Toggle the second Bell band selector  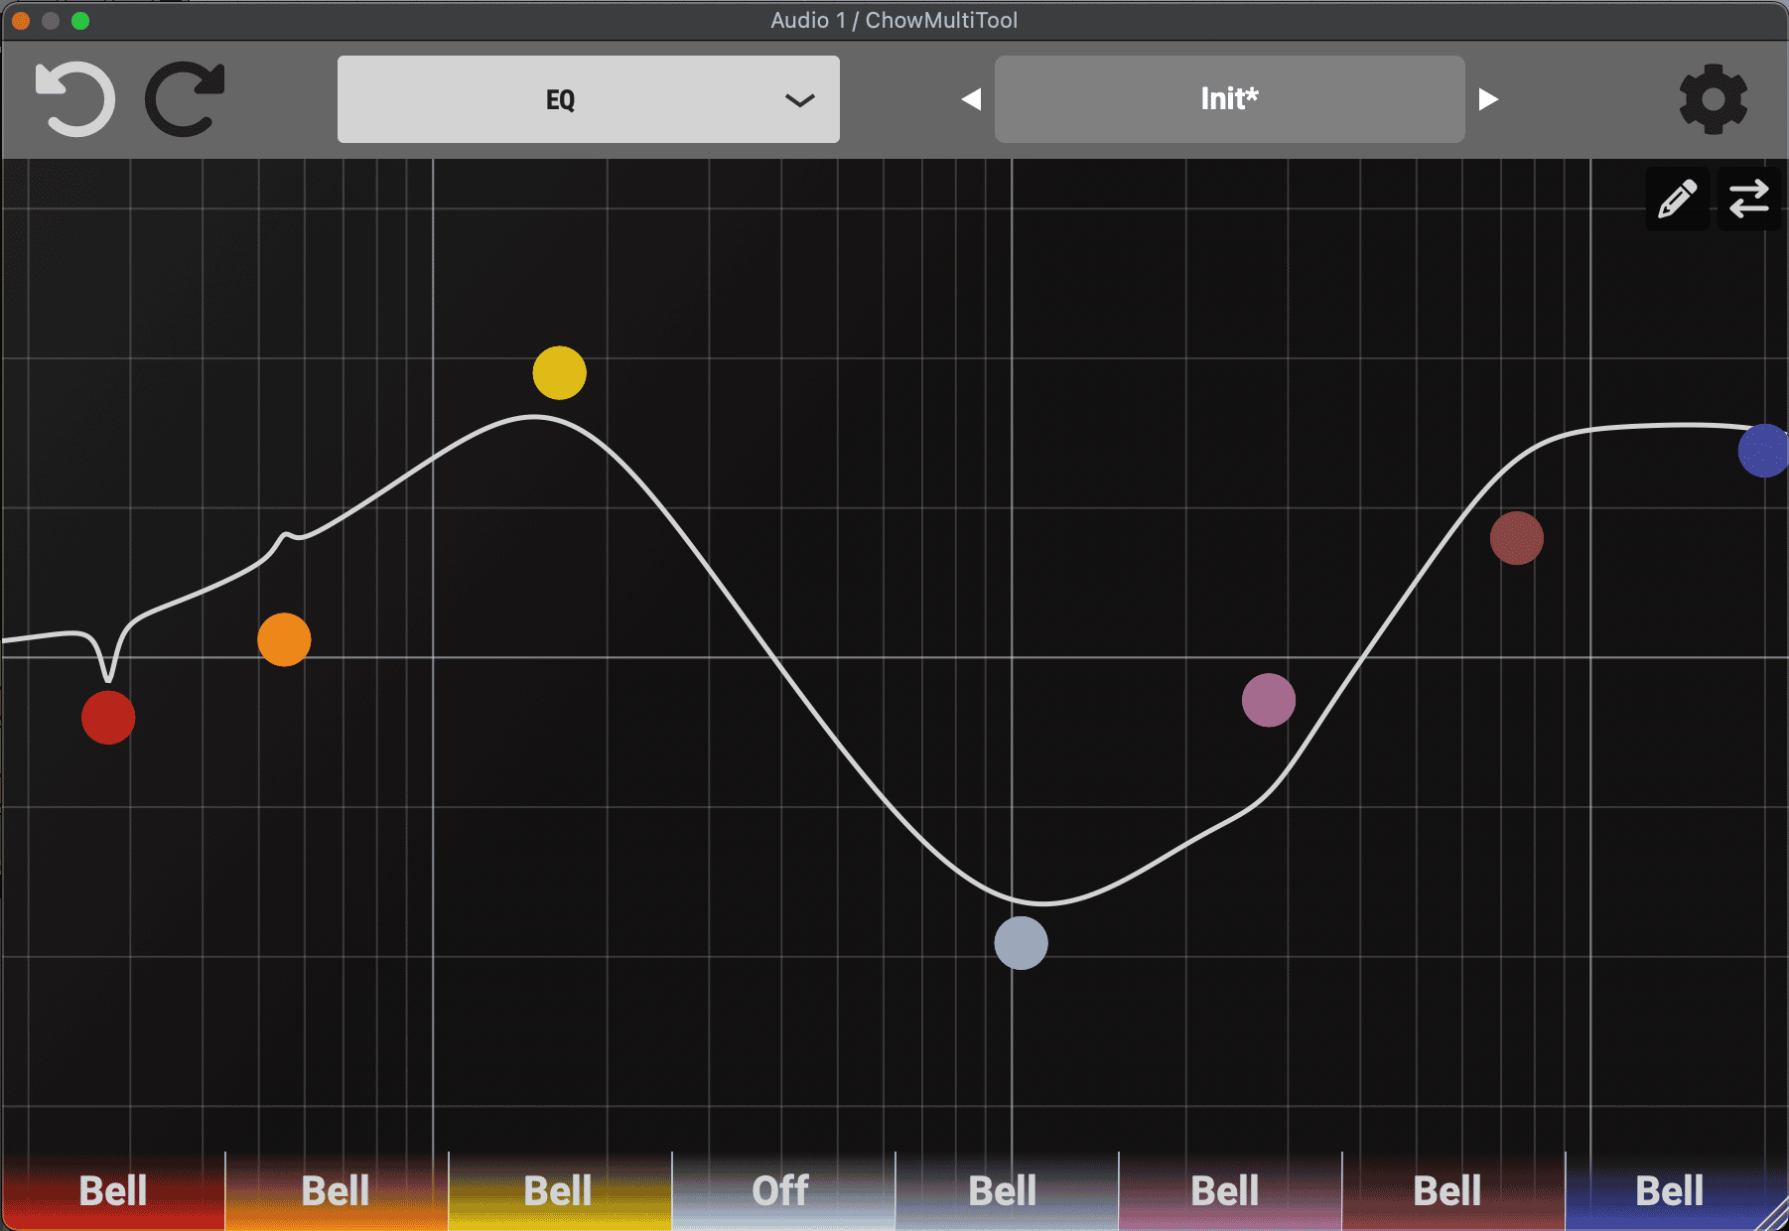(x=336, y=1189)
